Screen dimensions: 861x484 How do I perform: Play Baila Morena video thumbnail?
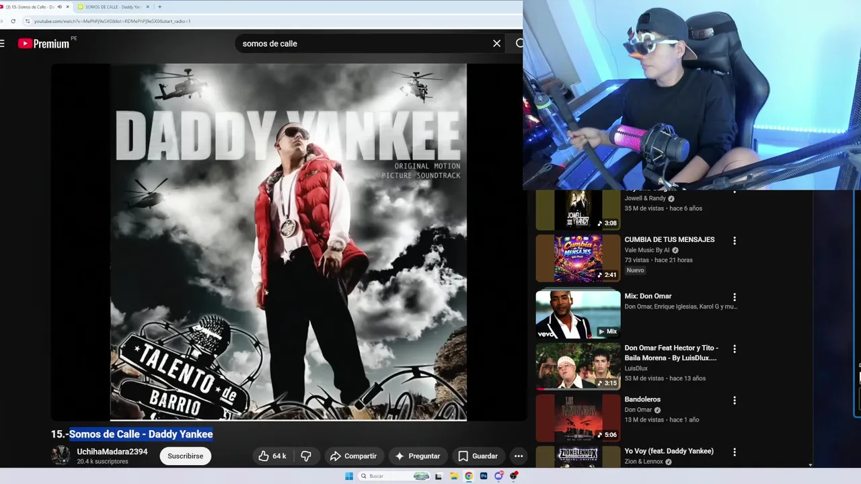[x=578, y=366]
